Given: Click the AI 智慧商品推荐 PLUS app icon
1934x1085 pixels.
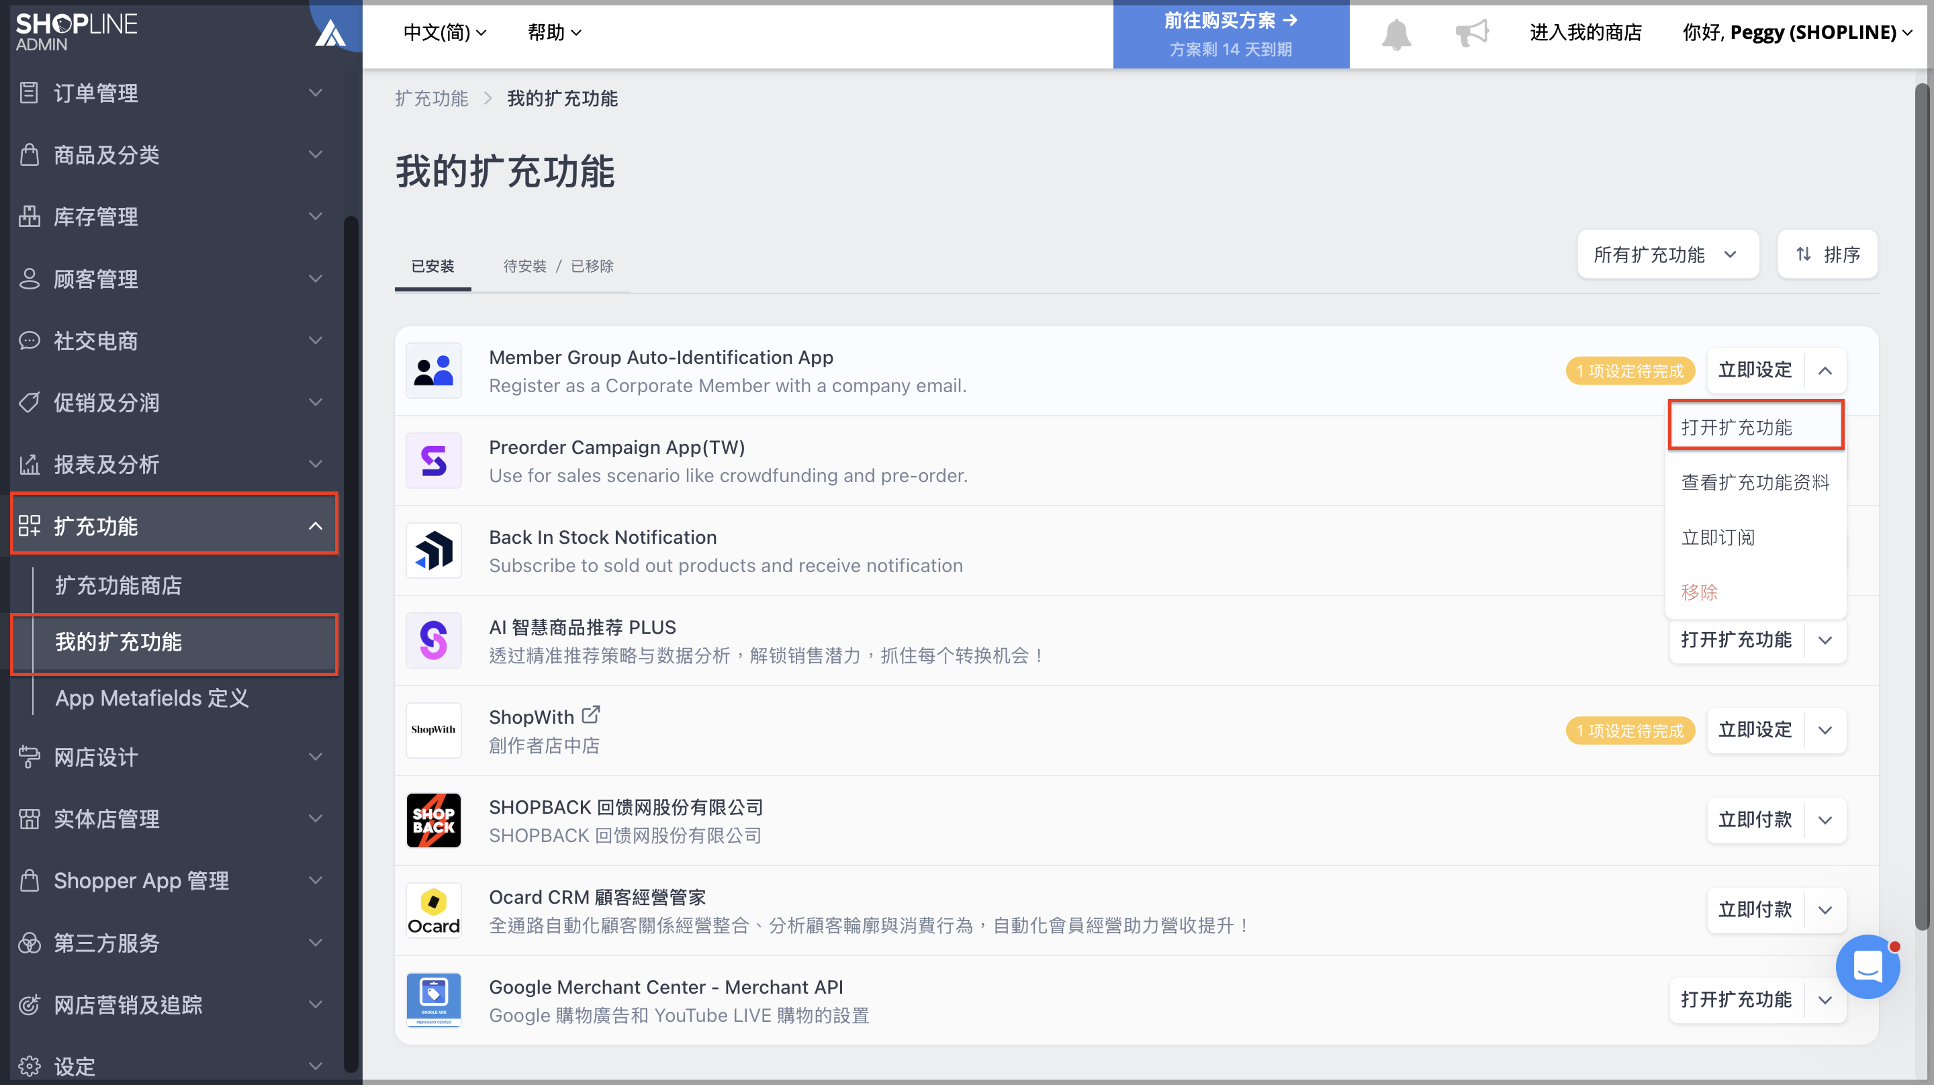Looking at the screenshot, I should pos(434,641).
